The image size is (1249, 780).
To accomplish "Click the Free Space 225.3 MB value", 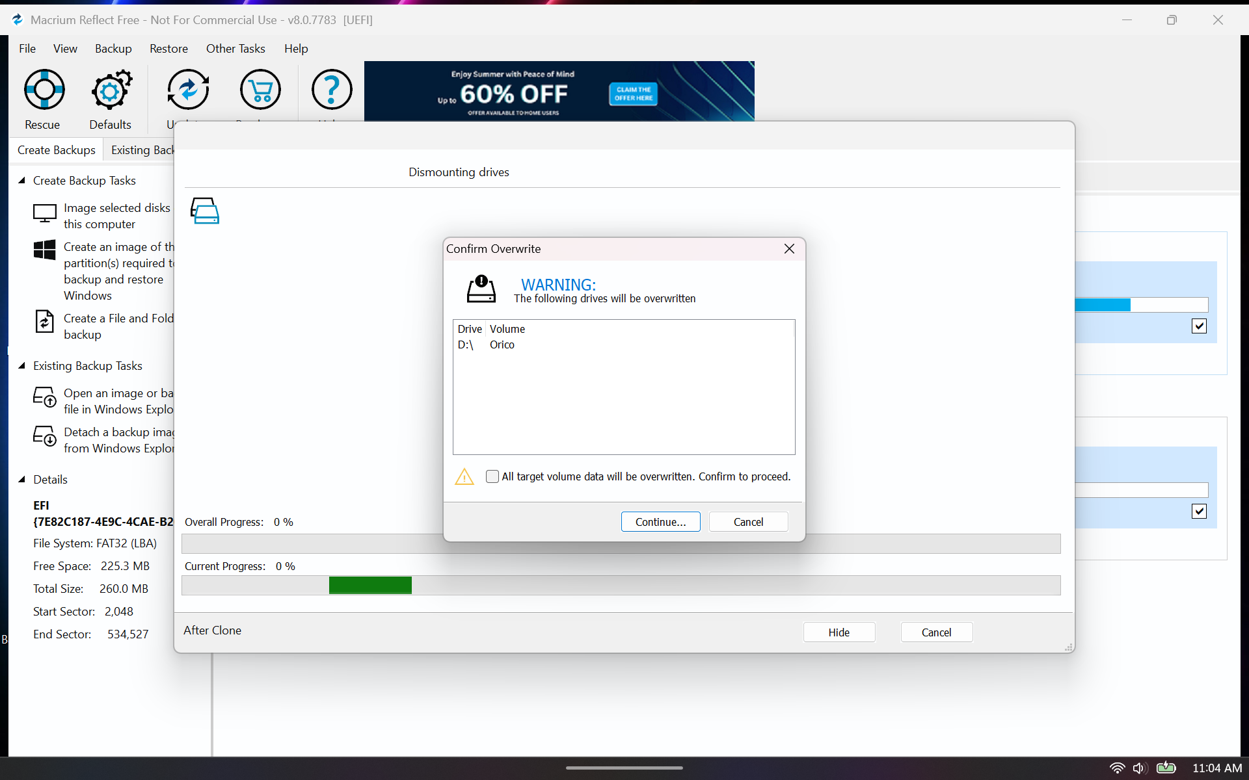I will click(125, 566).
